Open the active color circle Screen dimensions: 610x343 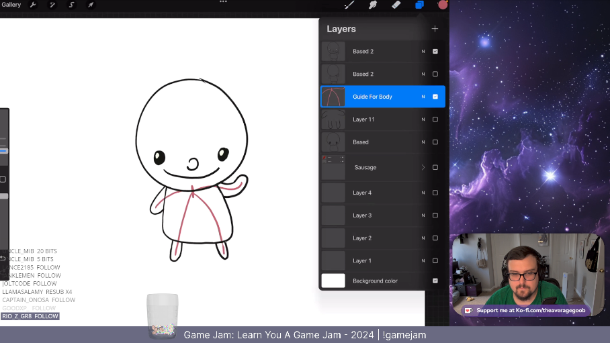[443, 5]
